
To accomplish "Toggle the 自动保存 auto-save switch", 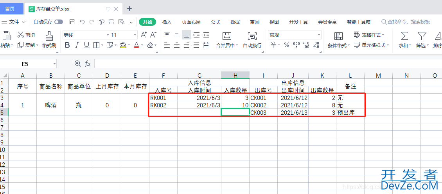I will [59, 22].
